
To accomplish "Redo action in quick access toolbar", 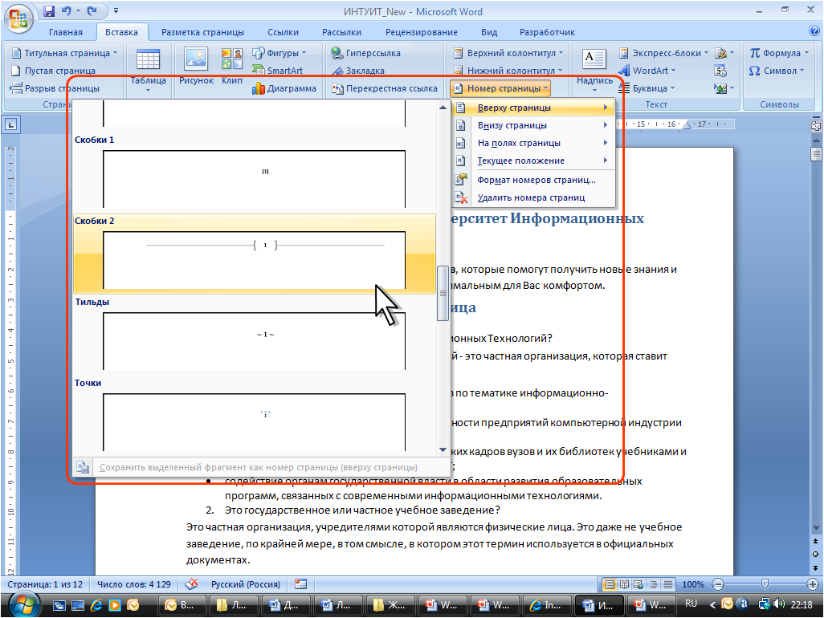I will click(x=92, y=10).
